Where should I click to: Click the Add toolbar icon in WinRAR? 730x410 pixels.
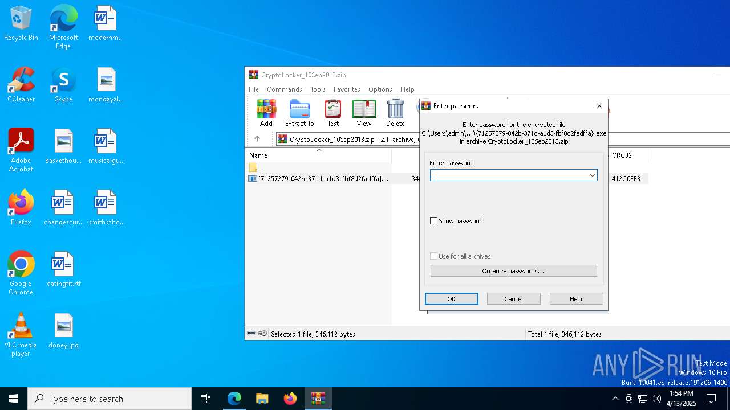pos(266,113)
